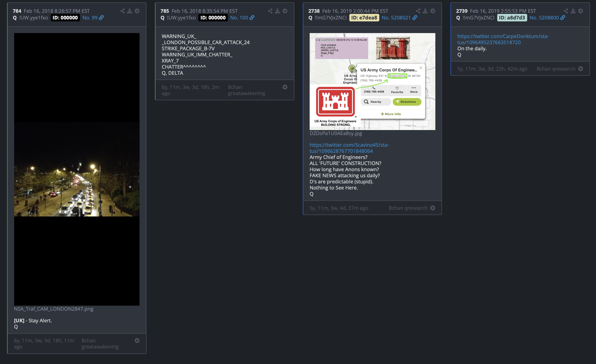Share post 785 via its share icon
The width and height of the screenshot is (596, 364).
coord(270,11)
